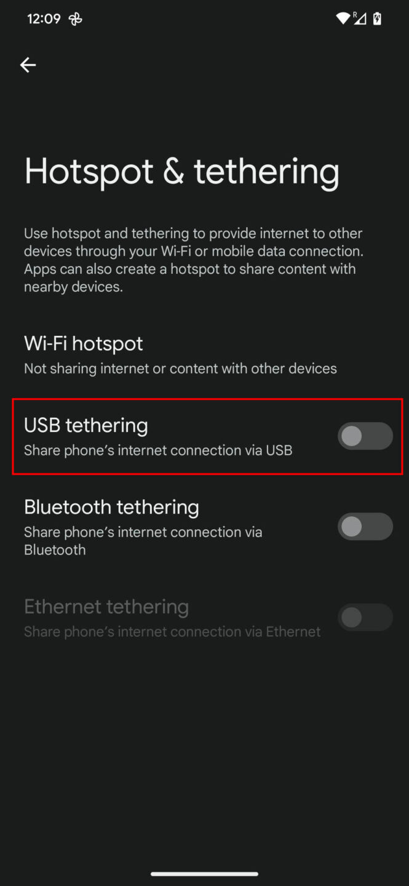The width and height of the screenshot is (409, 886).
Task: Tap the battery charging status icon
Action: (377, 18)
